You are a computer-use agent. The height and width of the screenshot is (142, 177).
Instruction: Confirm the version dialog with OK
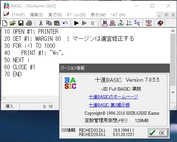[x=158, y=133]
